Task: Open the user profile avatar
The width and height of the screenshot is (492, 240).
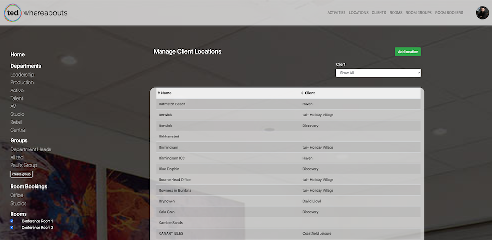Action: click(482, 13)
